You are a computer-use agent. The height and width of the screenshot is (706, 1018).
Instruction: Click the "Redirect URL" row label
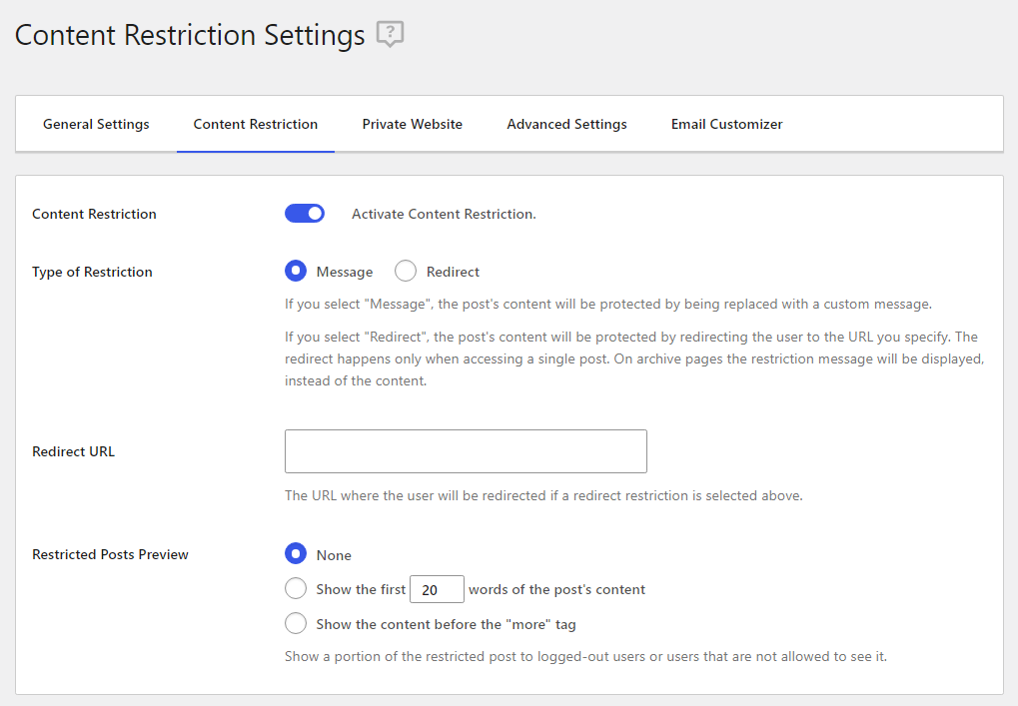point(73,451)
